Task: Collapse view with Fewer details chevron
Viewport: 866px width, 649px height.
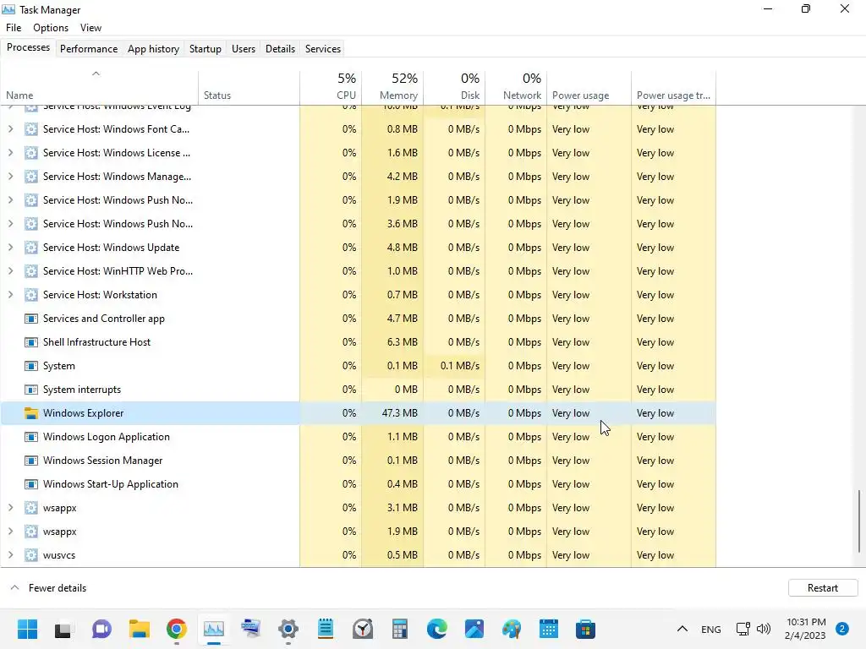Action: tap(15, 588)
